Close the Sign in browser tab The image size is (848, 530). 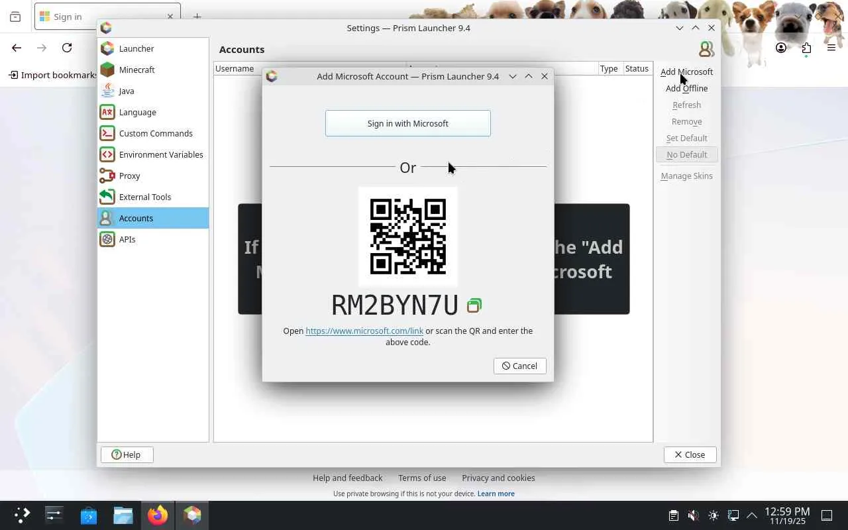[x=170, y=17]
